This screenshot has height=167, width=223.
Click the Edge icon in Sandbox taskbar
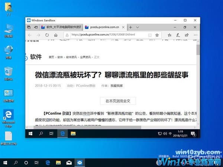[x=62, y=134]
